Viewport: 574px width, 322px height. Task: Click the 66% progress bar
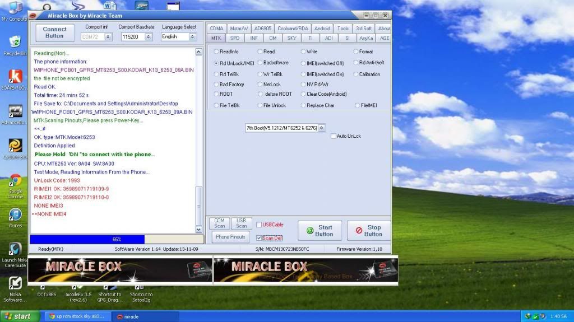tap(117, 239)
